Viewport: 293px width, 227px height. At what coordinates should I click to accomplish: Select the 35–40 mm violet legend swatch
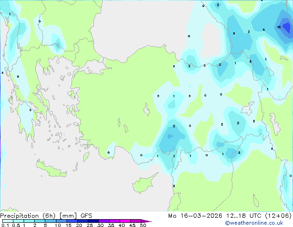(115, 221)
